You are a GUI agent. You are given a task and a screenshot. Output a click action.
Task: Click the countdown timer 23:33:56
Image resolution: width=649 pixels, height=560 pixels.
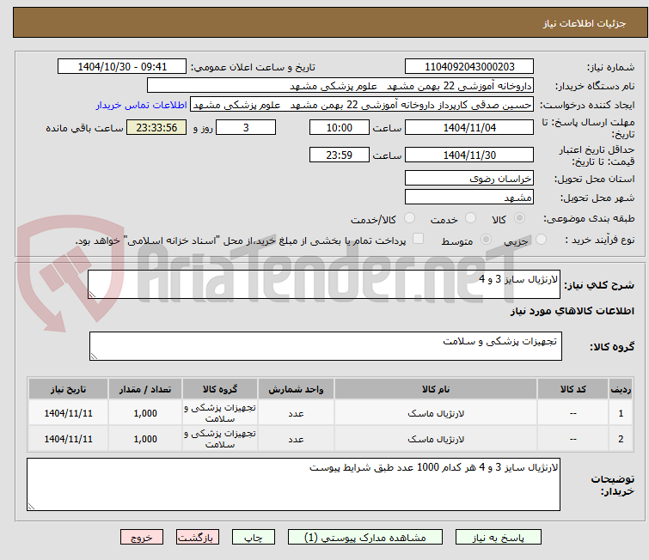point(156,127)
